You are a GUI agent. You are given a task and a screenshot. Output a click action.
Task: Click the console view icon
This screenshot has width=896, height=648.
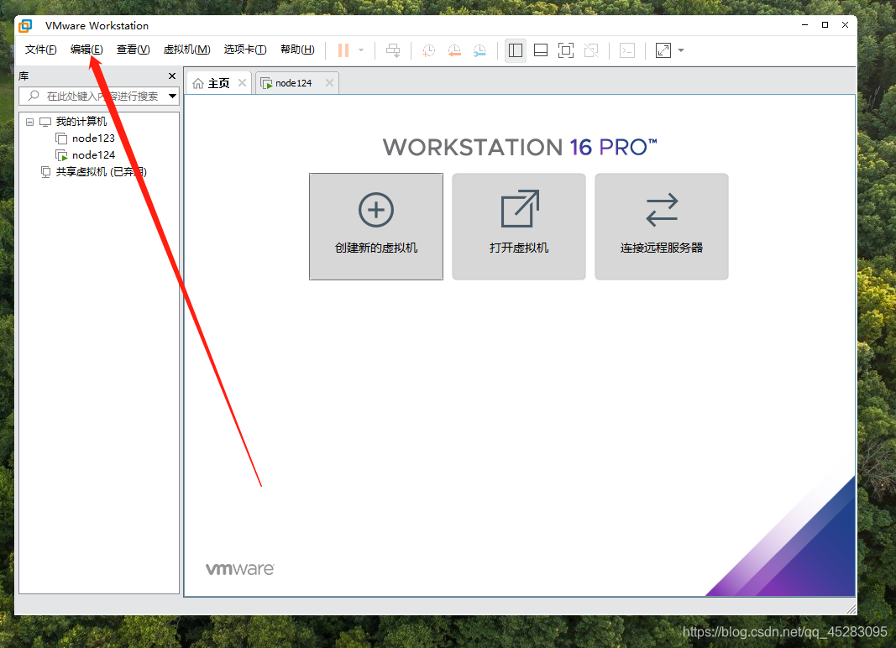click(x=627, y=50)
